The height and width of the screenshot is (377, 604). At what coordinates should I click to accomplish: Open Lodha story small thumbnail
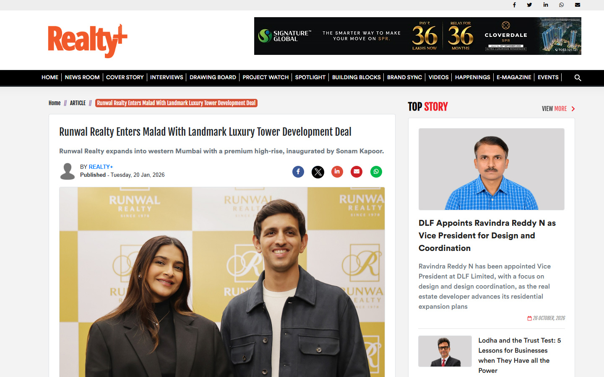[x=445, y=351]
